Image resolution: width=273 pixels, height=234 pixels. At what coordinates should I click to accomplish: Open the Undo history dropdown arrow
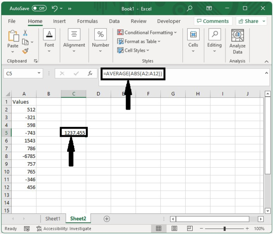pyautogui.click(x=61, y=8)
